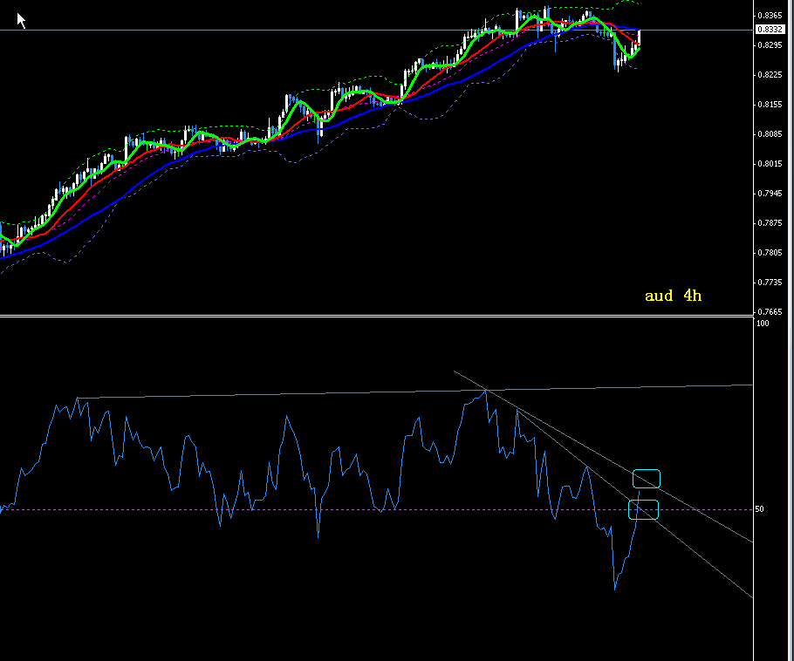This screenshot has width=794, height=661.
Task: Select the upper cyan rectangle in the indicator pane
Action: tap(647, 479)
